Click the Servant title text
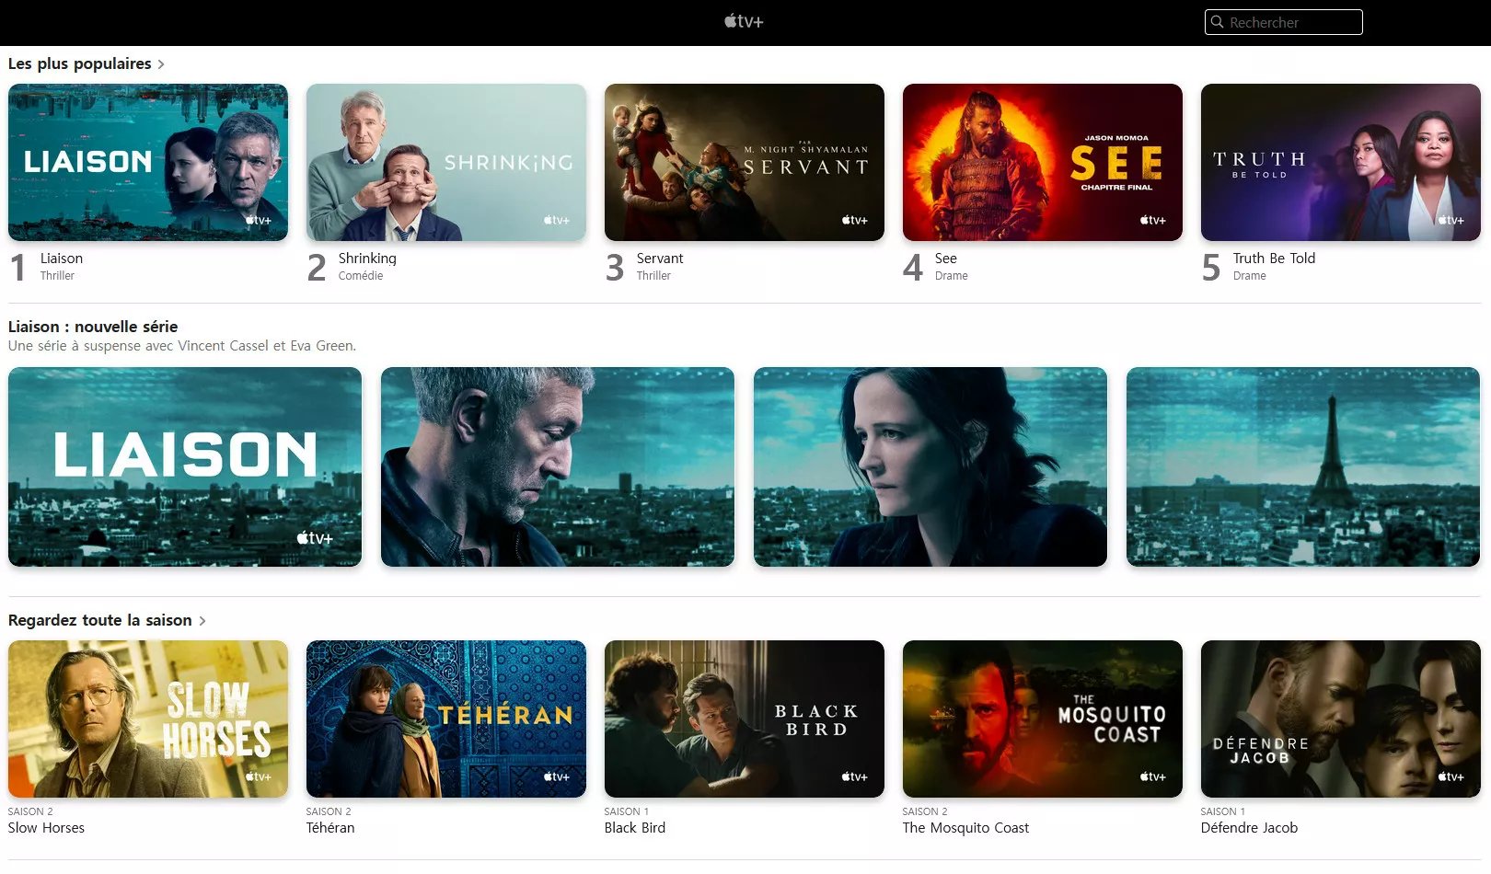1491x874 pixels. pyautogui.click(x=660, y=259)
